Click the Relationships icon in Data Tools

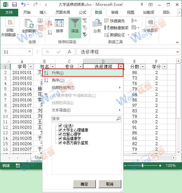tap(134, 35)
